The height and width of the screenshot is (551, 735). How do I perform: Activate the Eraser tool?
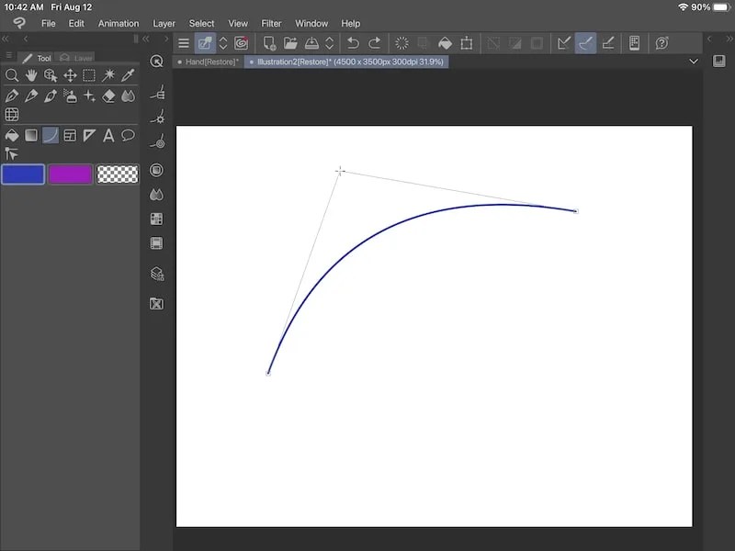(108, 96)
